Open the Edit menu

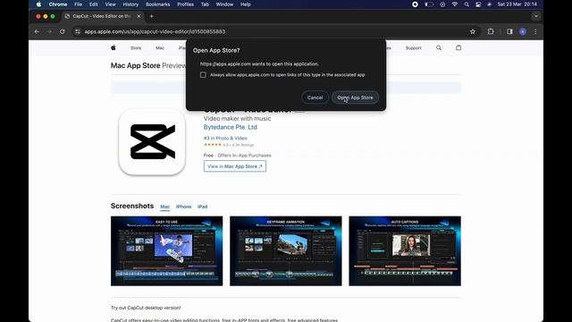[93, 4]
